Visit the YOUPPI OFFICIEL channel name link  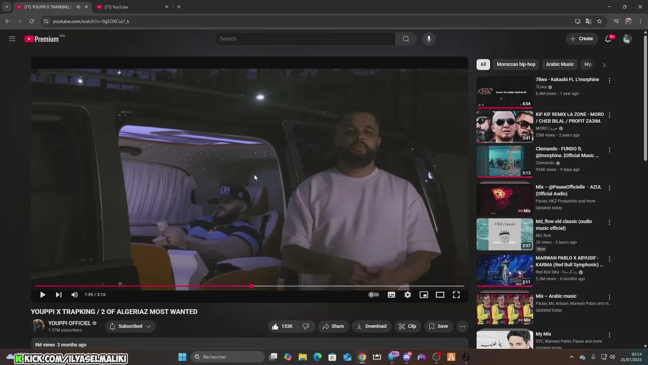point(69,323)
